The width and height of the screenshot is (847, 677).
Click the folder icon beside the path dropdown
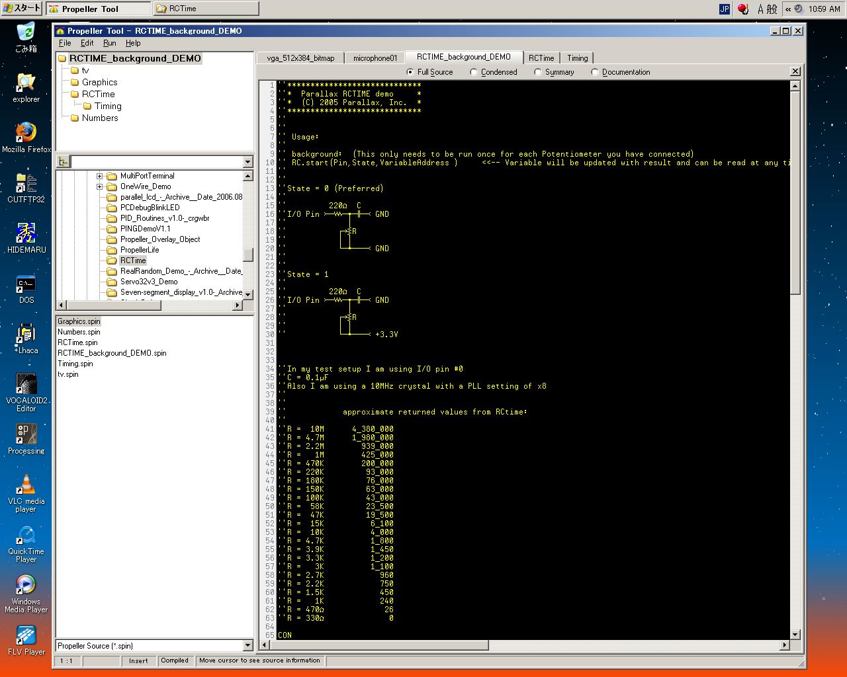(63, 162)
